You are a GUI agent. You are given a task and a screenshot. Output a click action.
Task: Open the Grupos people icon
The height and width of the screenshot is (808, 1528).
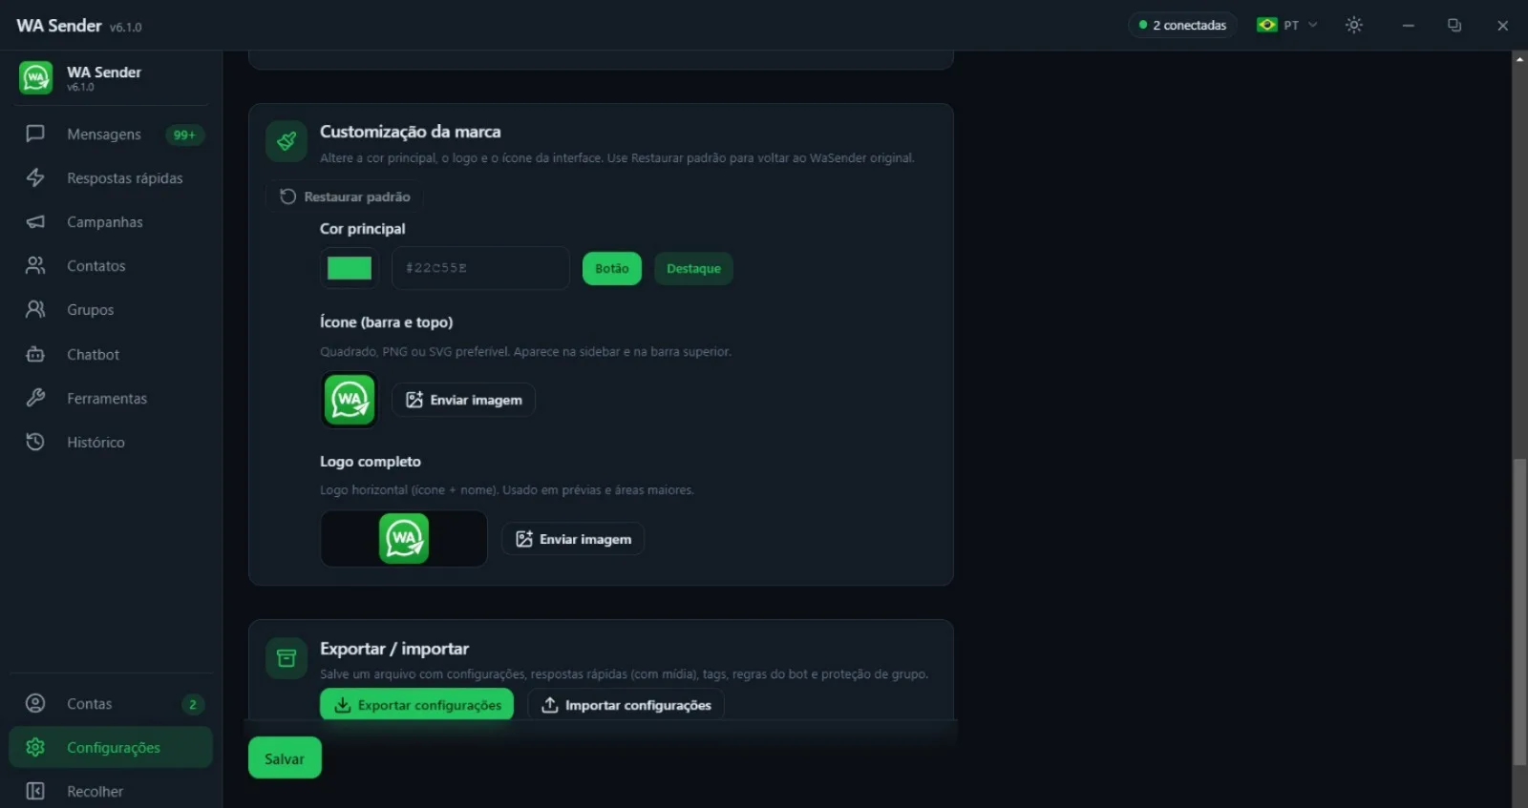35,309
